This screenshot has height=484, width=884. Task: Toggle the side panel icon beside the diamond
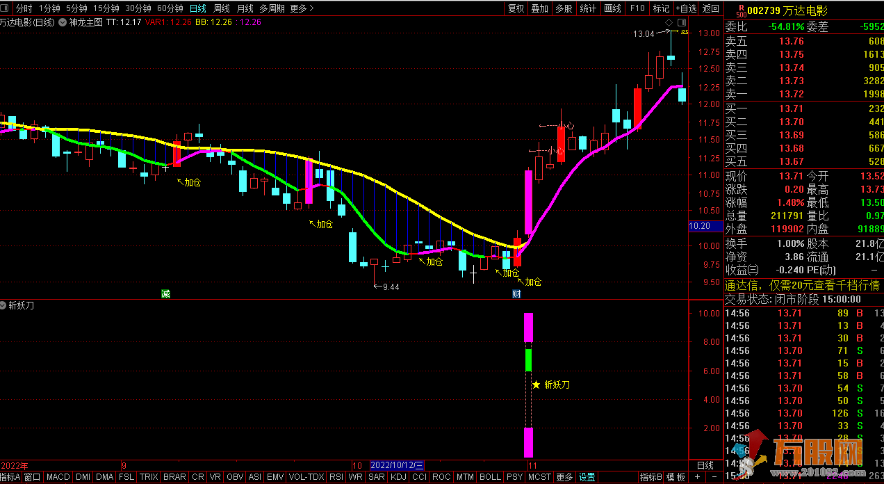[x=683, y=22]
